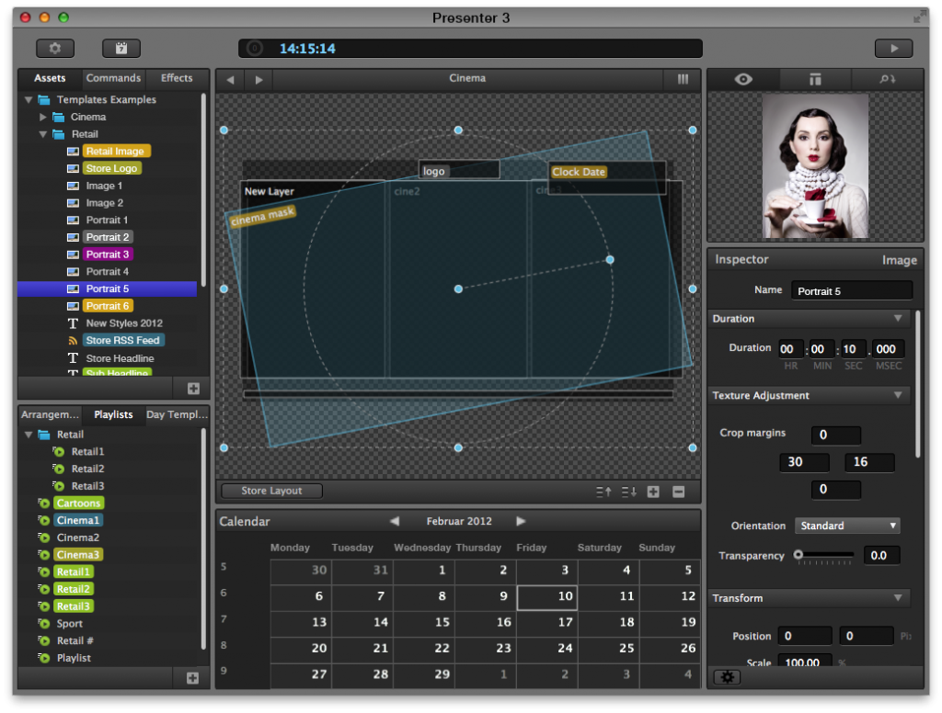Select February 10 in the calendar

pyautogui.click(x=547, y=597)
